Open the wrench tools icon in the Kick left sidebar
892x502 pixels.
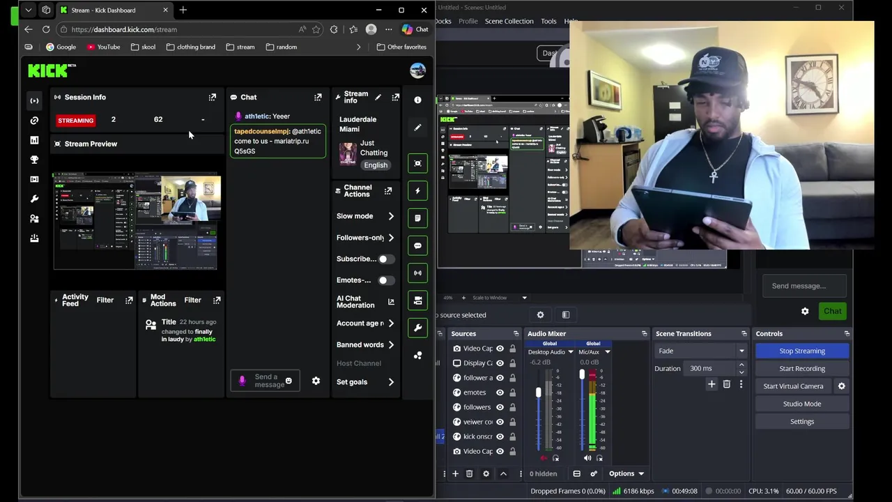pos(34,199)
